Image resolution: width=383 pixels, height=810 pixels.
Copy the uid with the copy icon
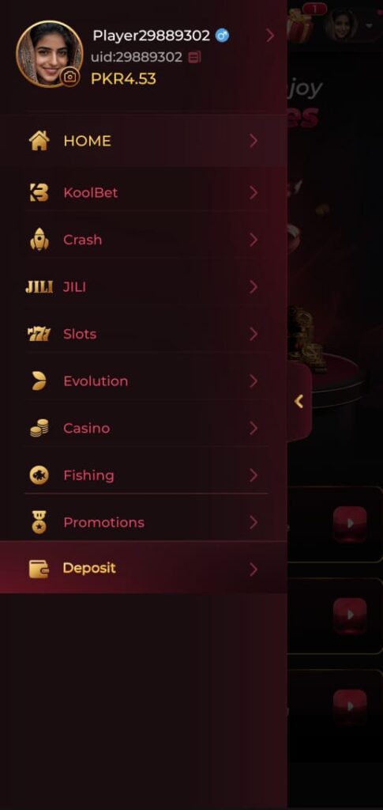pyautogui.click(x=194, y=57)
